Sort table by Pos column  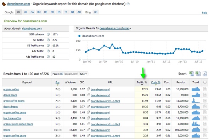57,82
